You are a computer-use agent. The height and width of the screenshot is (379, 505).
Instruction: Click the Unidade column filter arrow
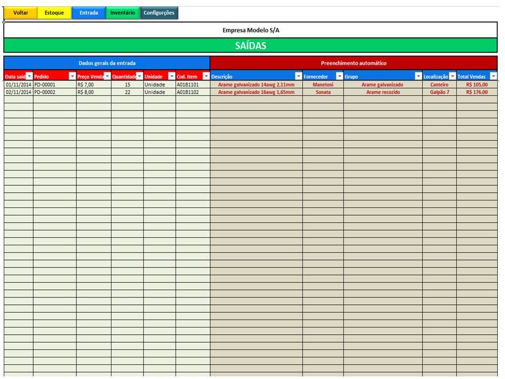[171, 76]
